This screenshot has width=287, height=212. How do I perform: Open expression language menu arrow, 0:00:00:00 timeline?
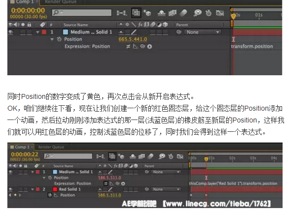149,47
